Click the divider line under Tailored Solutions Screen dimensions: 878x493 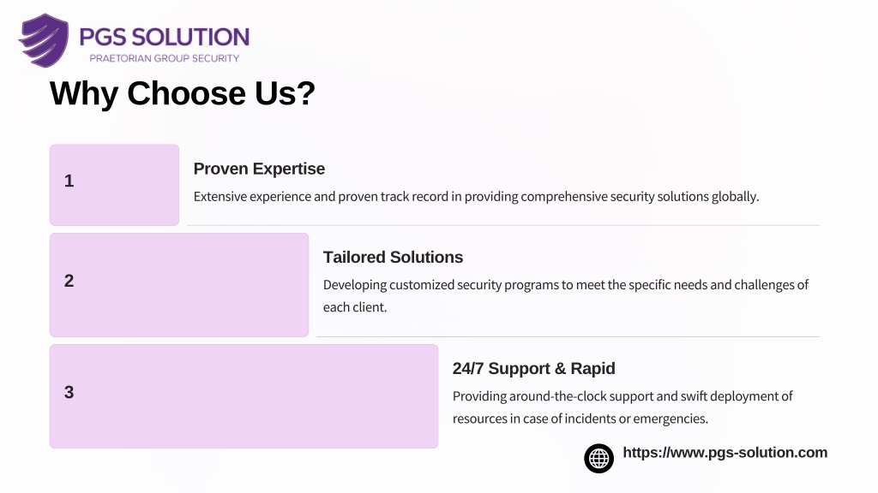point(568,336)
